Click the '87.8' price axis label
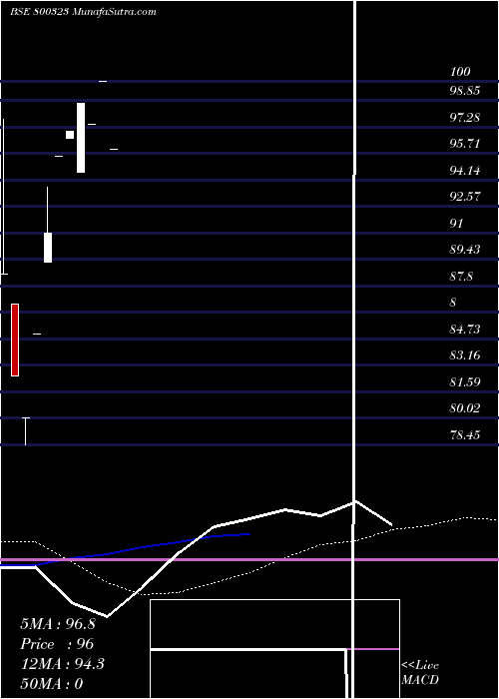The image size is (499, 699). [461, 276]
